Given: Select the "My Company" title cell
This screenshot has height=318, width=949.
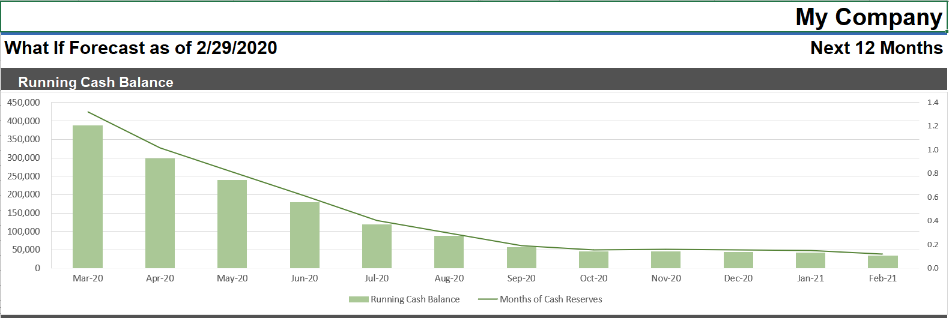Looking at the screenshot, I should point(868,17).
